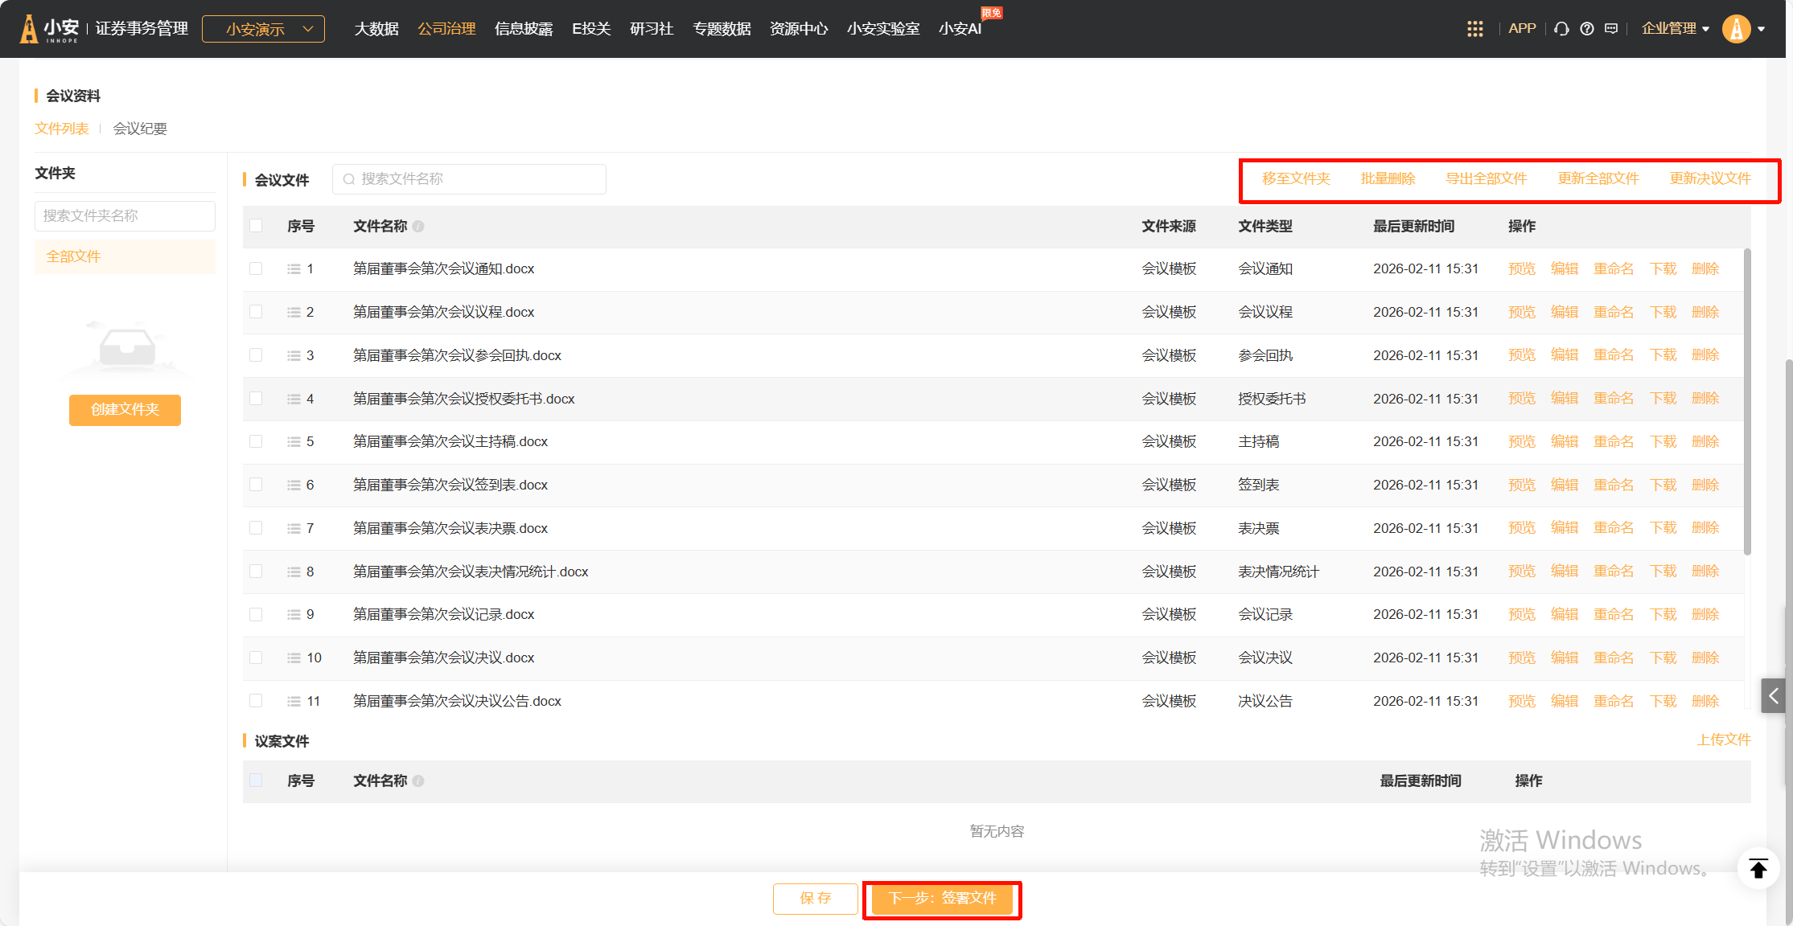Click drag handle icon of row 3
The height and width of the screenshot is (926, 1793).
[294, 355]
